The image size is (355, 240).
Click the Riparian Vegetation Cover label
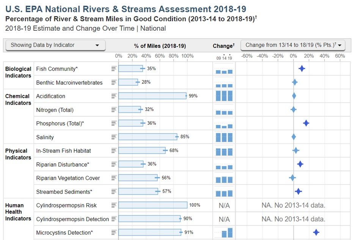pyautogui.click(x=68, y=178)
